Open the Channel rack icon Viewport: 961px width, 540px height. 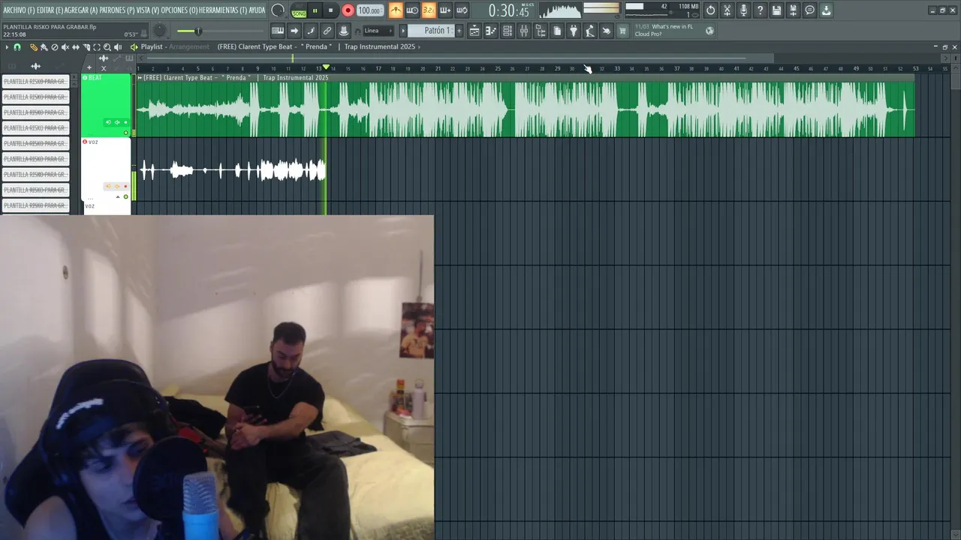coord(508,31)
